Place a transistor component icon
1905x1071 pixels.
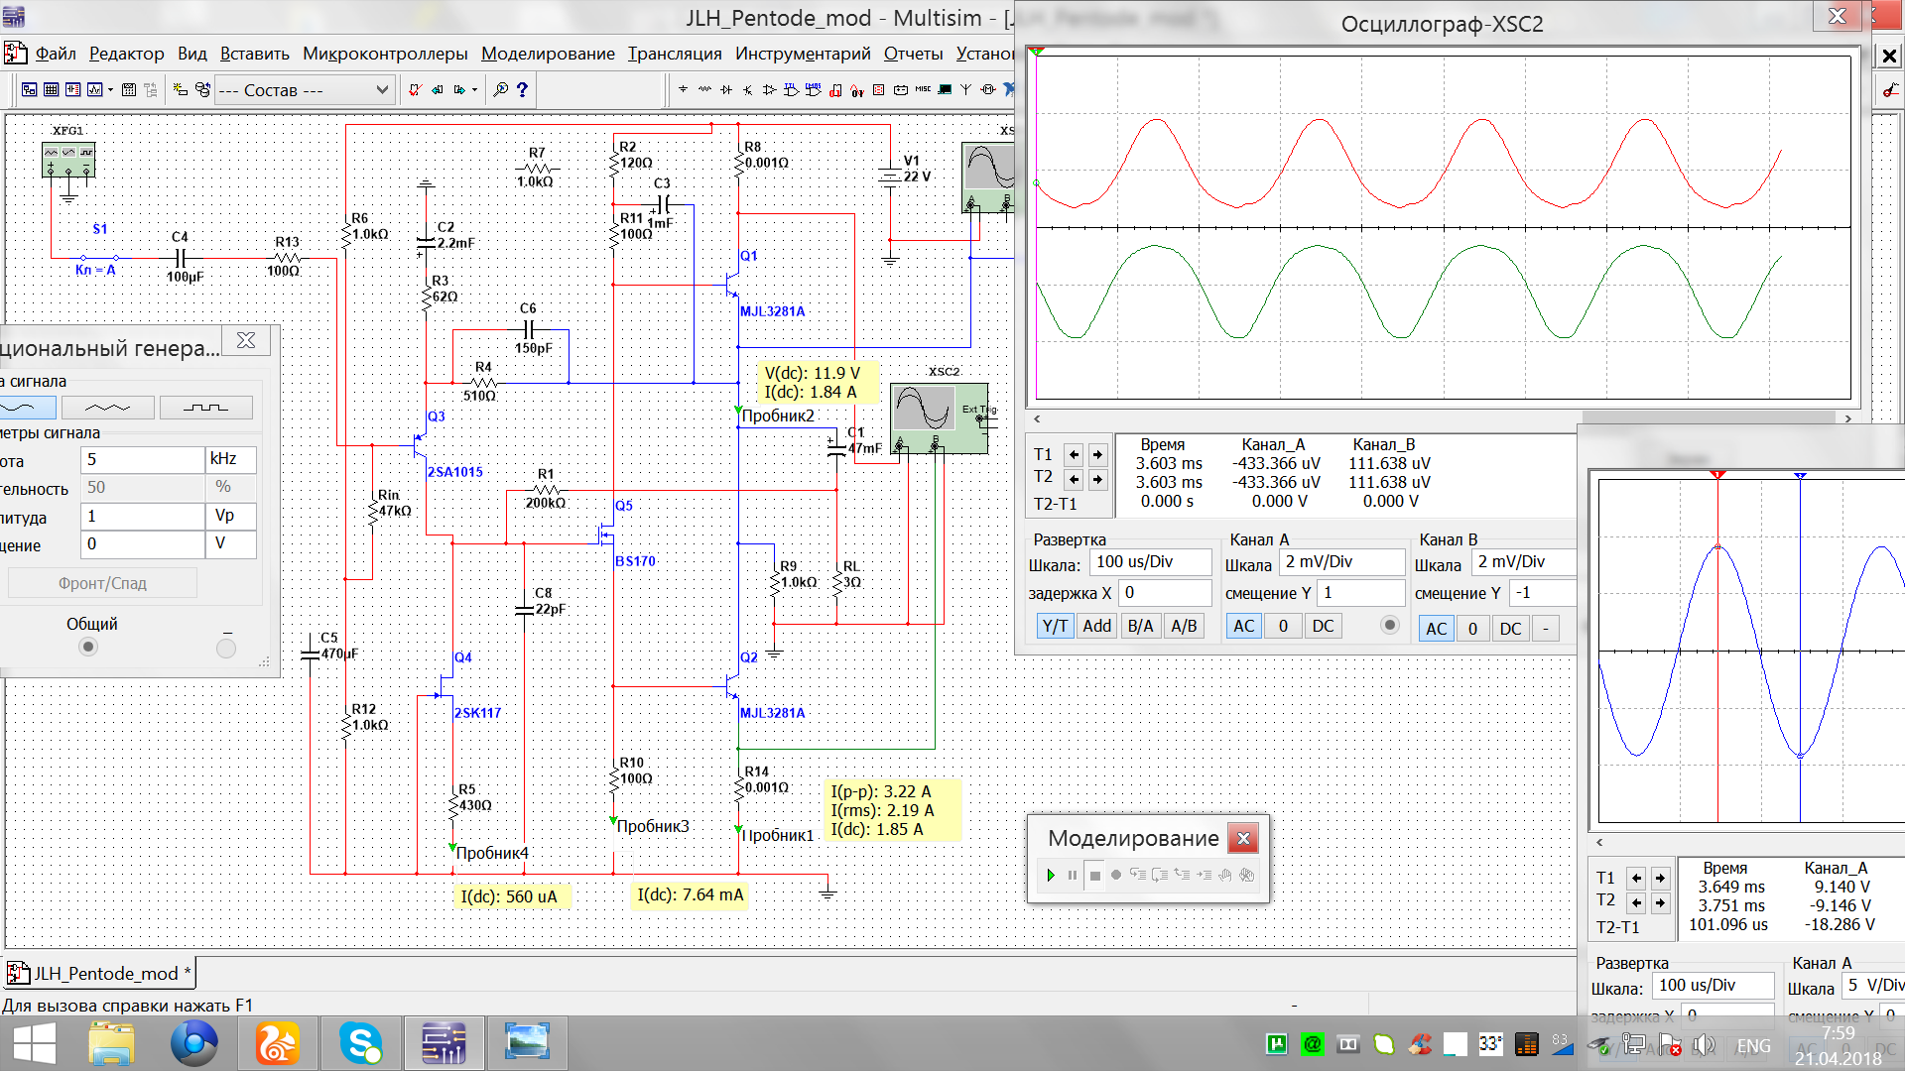(747, 89)
